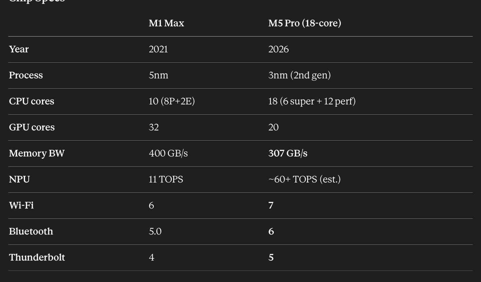Click the 3nm (2nd gen) cell
This screenshot has width=481, height=282.
click(x=299, y=75)
